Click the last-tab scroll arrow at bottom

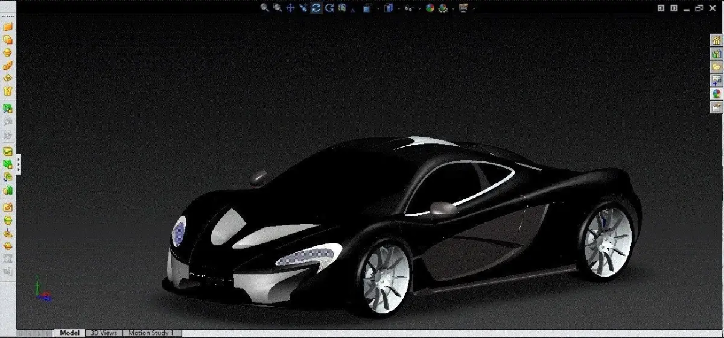click(48, 333)
